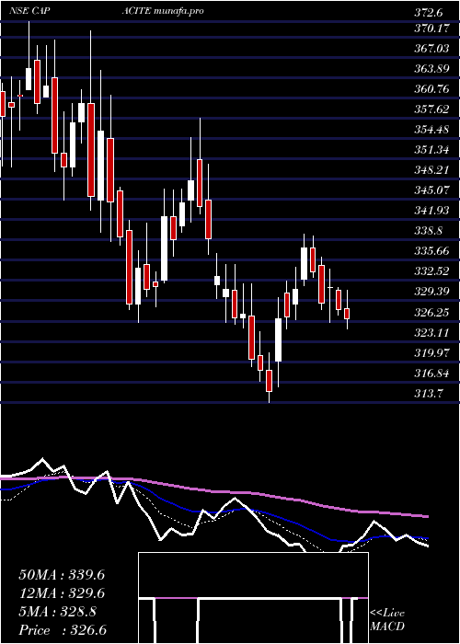
Task: Select the 329.39 price axis label
Action: (x=431, y=292)
